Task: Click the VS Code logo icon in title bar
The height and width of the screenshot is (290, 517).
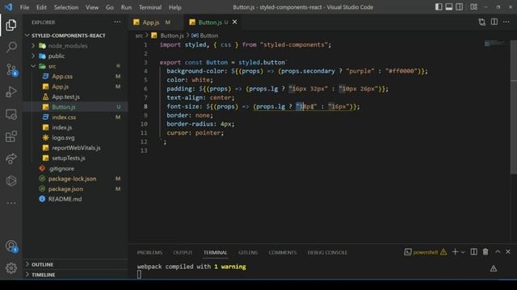Action: pos(8,7)
